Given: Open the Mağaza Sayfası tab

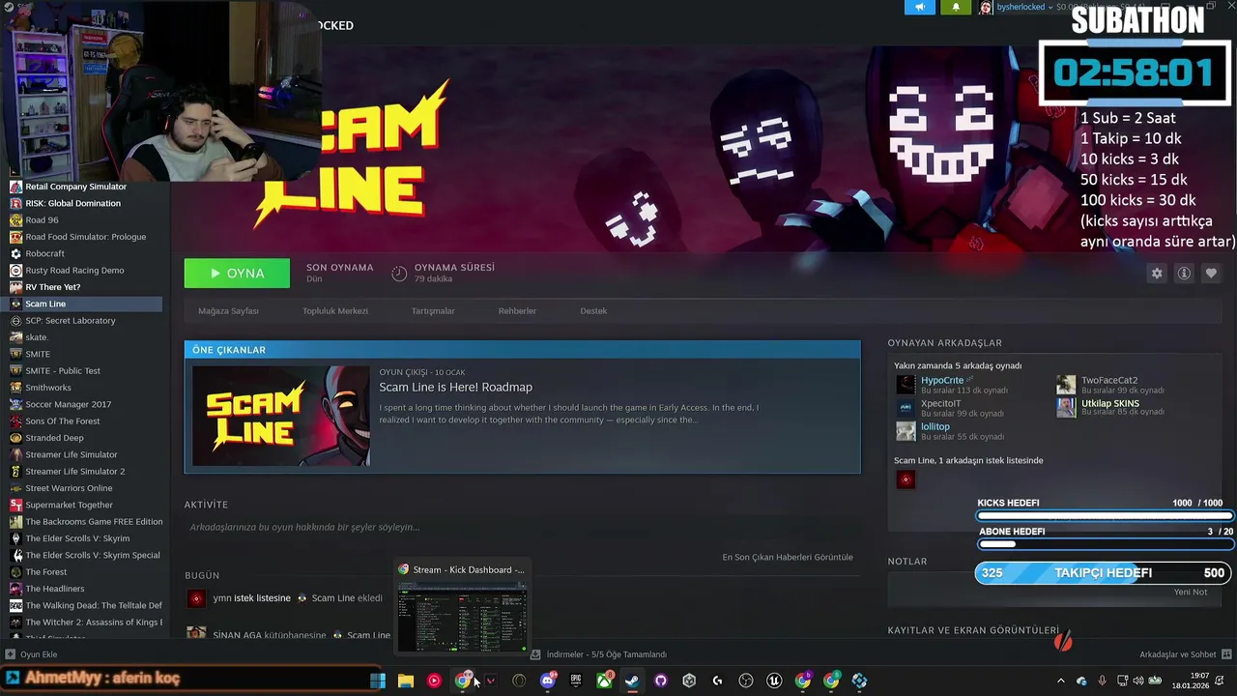Looking at the screenshot, I should 228,311.
